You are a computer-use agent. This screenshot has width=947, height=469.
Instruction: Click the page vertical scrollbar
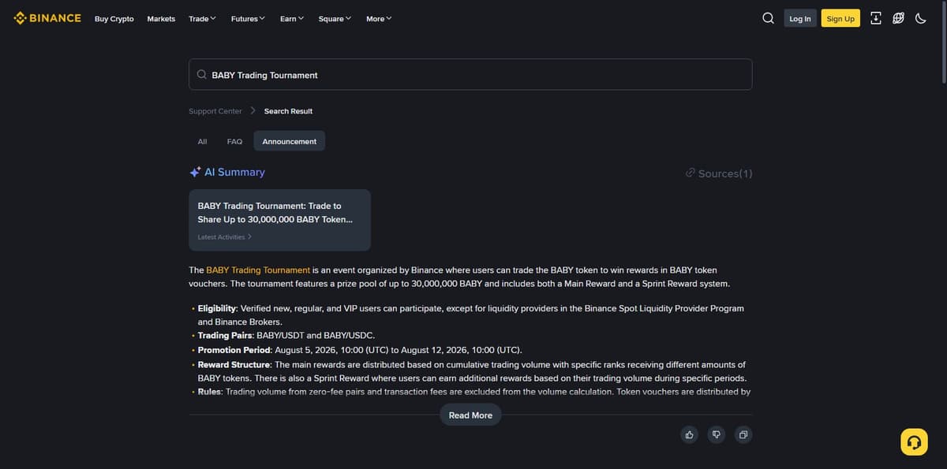coord(944,43)
